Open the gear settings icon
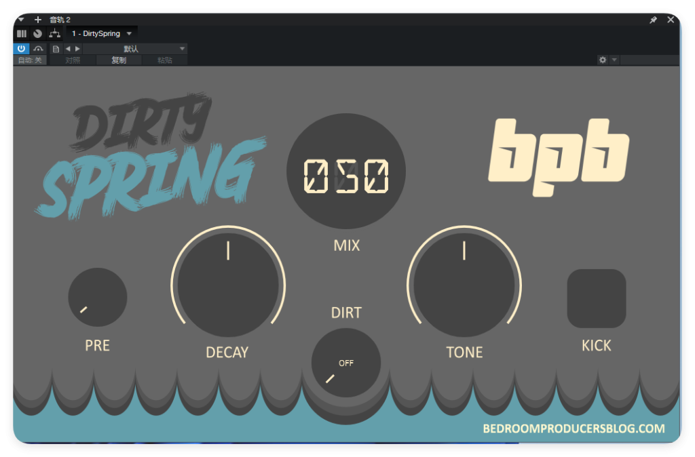Image resolution: width=695 pixels, height=457 pixels. coord(603,60)
